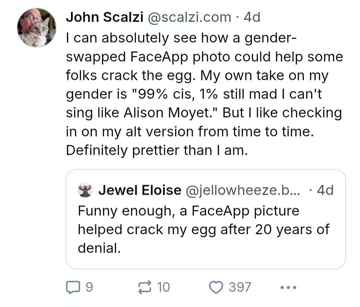Visit the @scalzi.com handle
Image resolution: width=360 pixels, height=307 pixels.
(x=189, y=17)
